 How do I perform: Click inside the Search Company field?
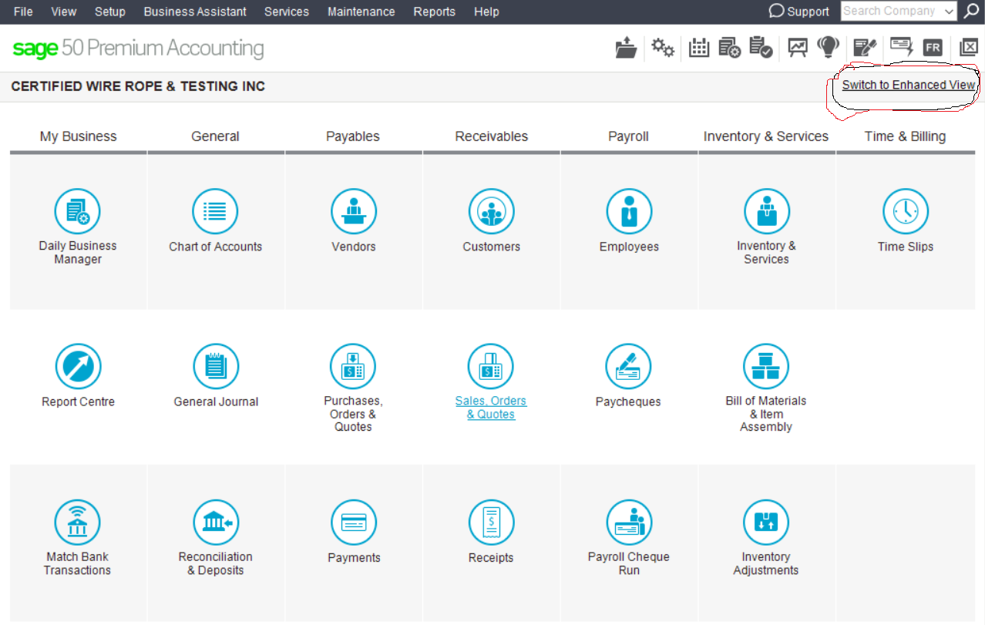(x=891, y=11)
